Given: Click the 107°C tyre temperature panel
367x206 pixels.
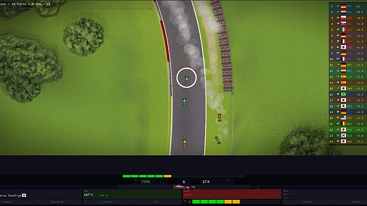Looking at the screenshot, I should [132, 194].
